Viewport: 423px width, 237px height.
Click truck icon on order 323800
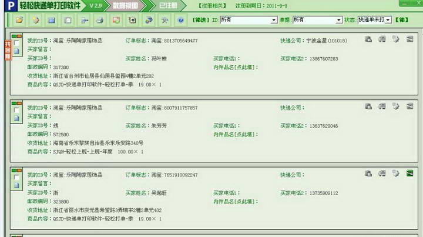(382, 173)
